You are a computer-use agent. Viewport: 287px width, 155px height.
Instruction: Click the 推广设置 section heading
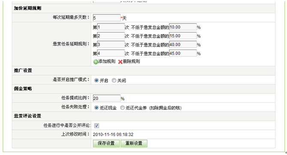tap(23, 70)
